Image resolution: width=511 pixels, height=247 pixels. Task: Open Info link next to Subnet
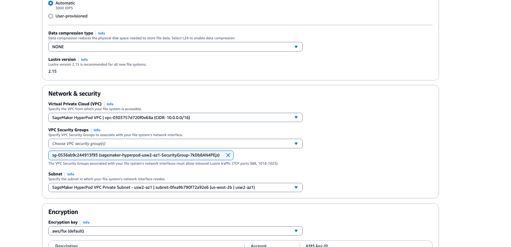tap(71, 174)
